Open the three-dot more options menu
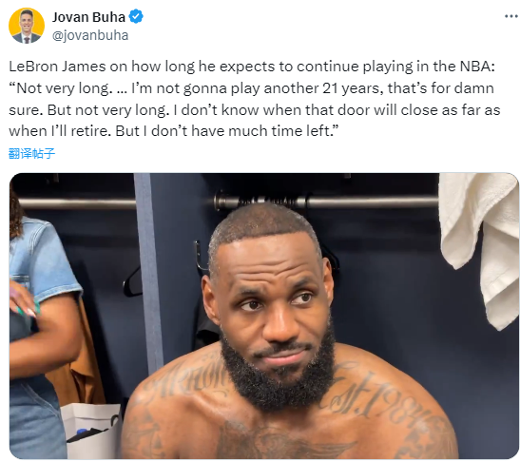 (x=511, y=16)
